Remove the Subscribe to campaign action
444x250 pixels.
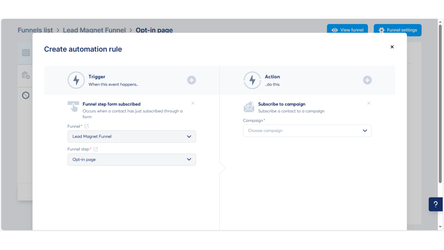[x=369, y=103]
